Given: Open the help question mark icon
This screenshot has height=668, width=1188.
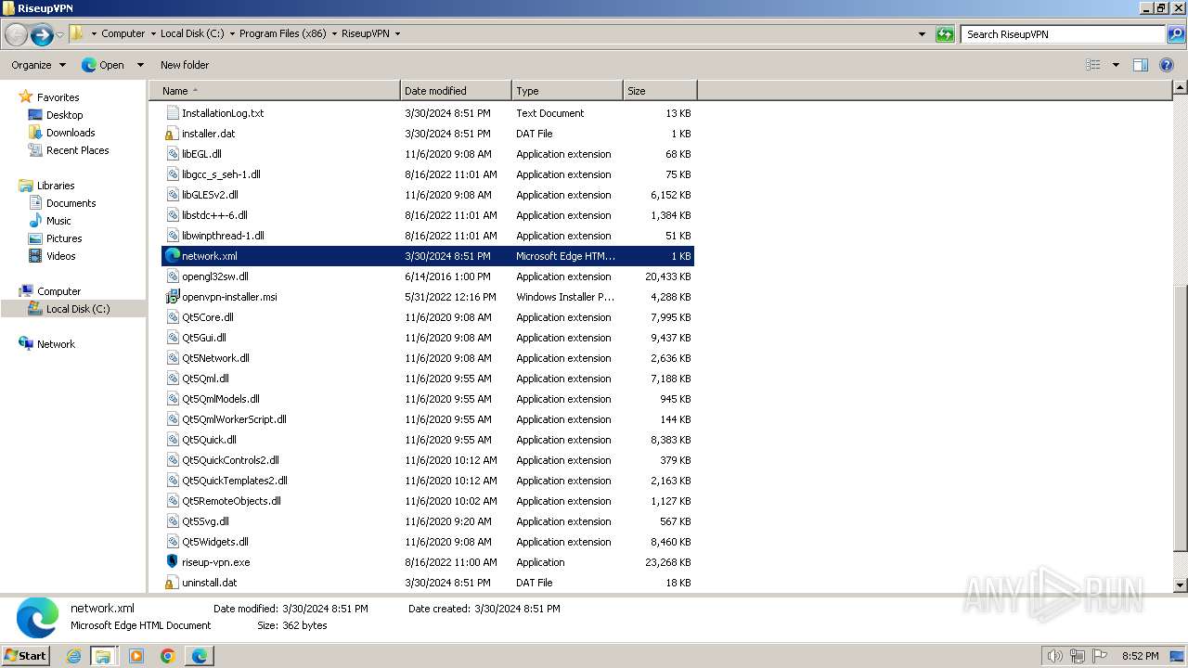Looking at the screenshot, I should point(1169,65).
